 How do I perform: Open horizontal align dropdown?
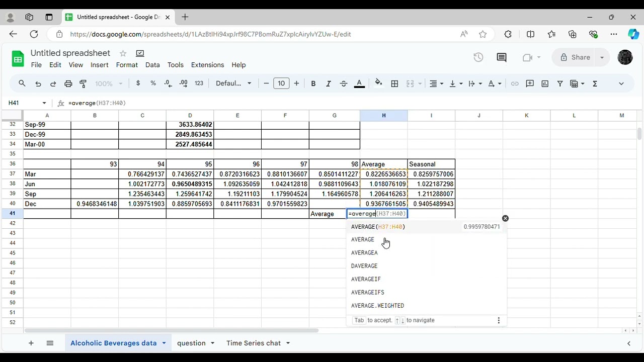pos(436,83)
